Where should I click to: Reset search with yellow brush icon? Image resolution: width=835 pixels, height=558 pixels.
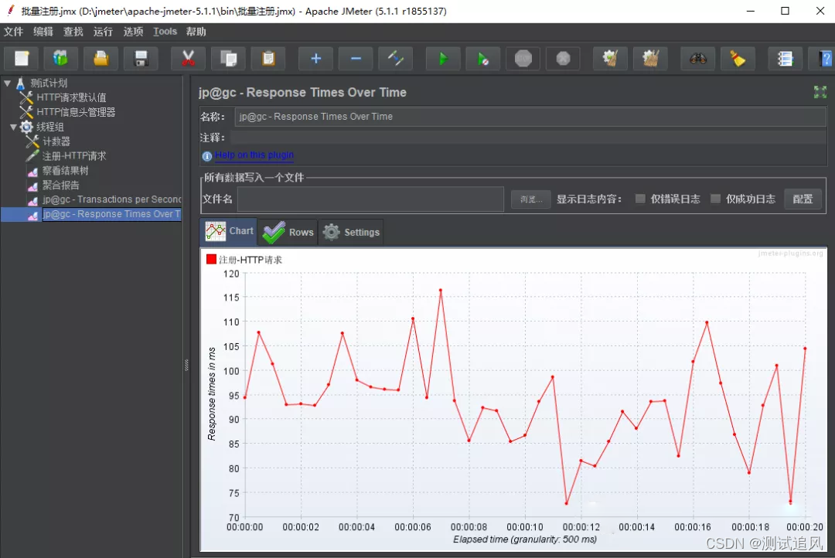(738, 59)
